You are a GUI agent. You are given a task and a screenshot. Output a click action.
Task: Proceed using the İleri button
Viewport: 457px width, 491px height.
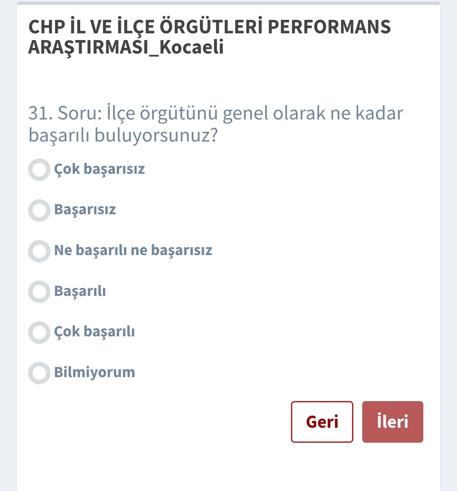point(393,422)
